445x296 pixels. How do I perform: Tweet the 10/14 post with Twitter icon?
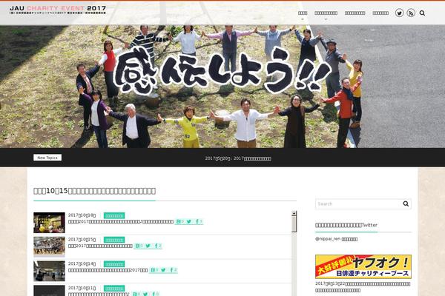click(163, 270)
